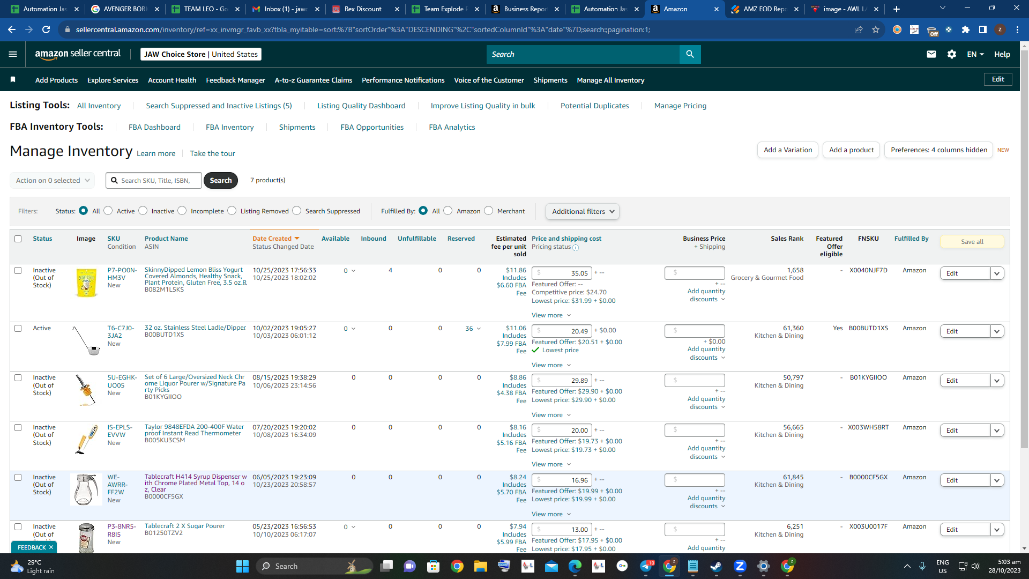Switch to the Inbox (1) browser tab
Screen dimensions: 1029x579
(x=287, y=9)
